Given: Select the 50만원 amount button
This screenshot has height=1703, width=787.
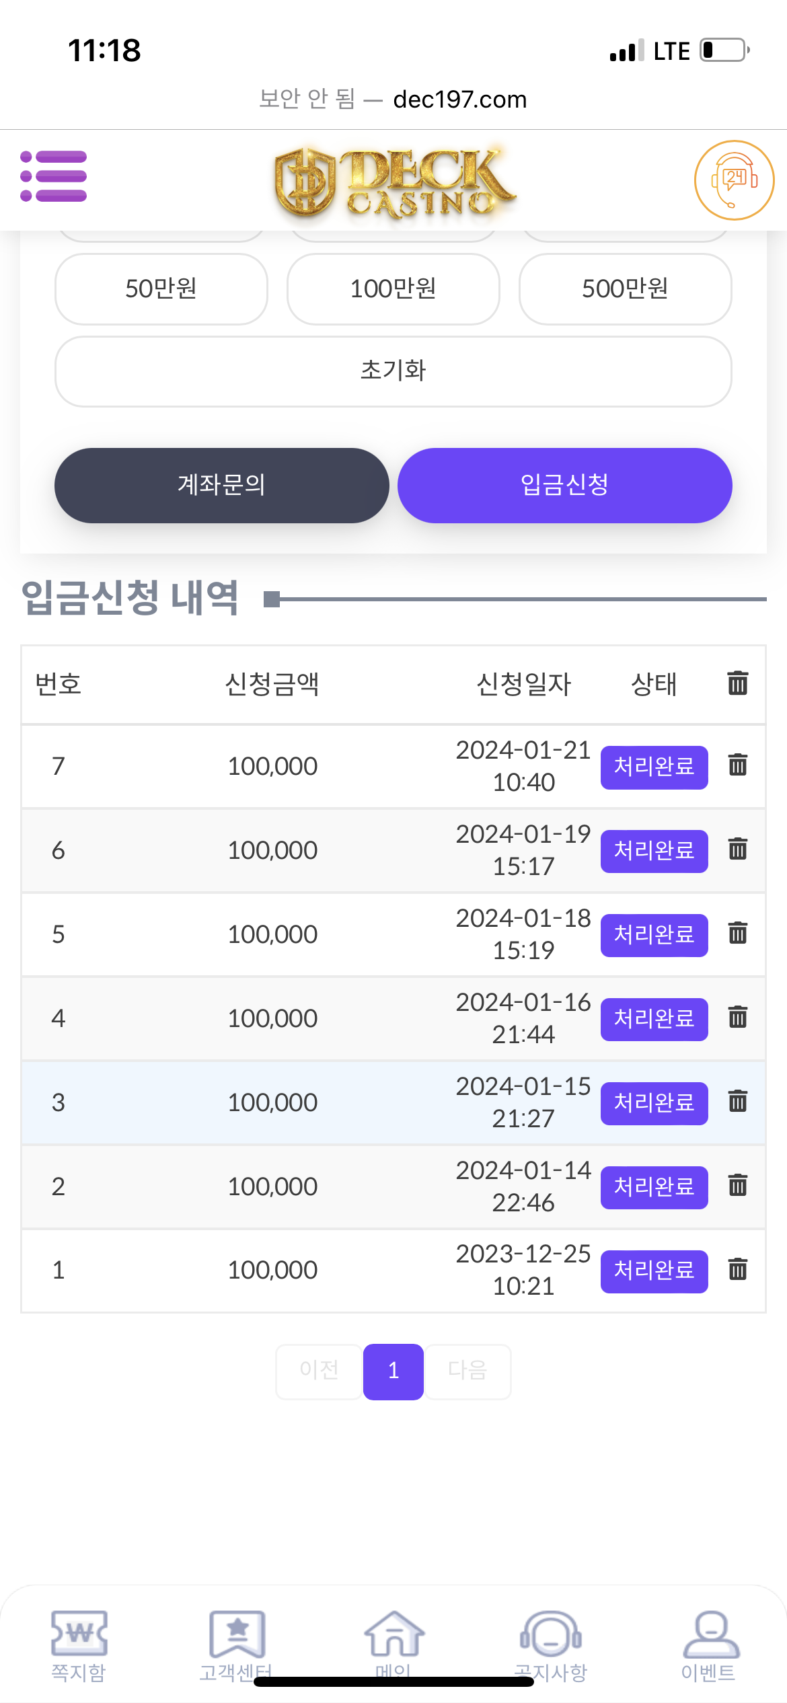Looking at the screenshot, I should tap(161, 289).
